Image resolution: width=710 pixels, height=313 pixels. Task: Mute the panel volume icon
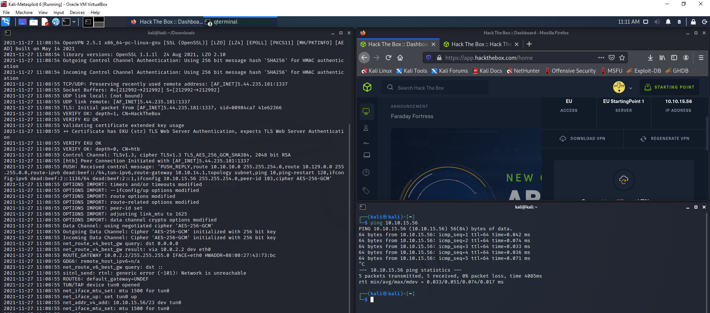pos(657,22)
